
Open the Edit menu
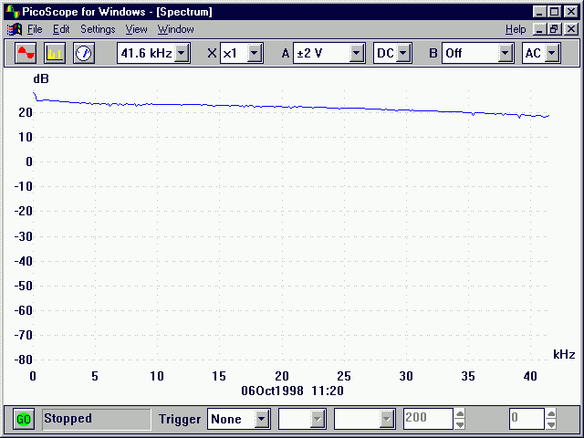click(61, 29)
